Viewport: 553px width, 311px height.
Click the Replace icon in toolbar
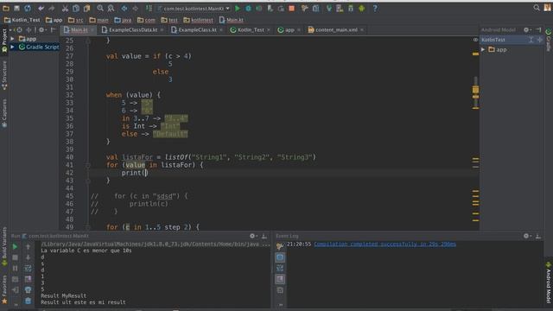[111, 8]
